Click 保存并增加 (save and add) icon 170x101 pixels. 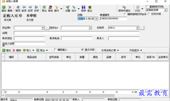[x=124, y=9]
